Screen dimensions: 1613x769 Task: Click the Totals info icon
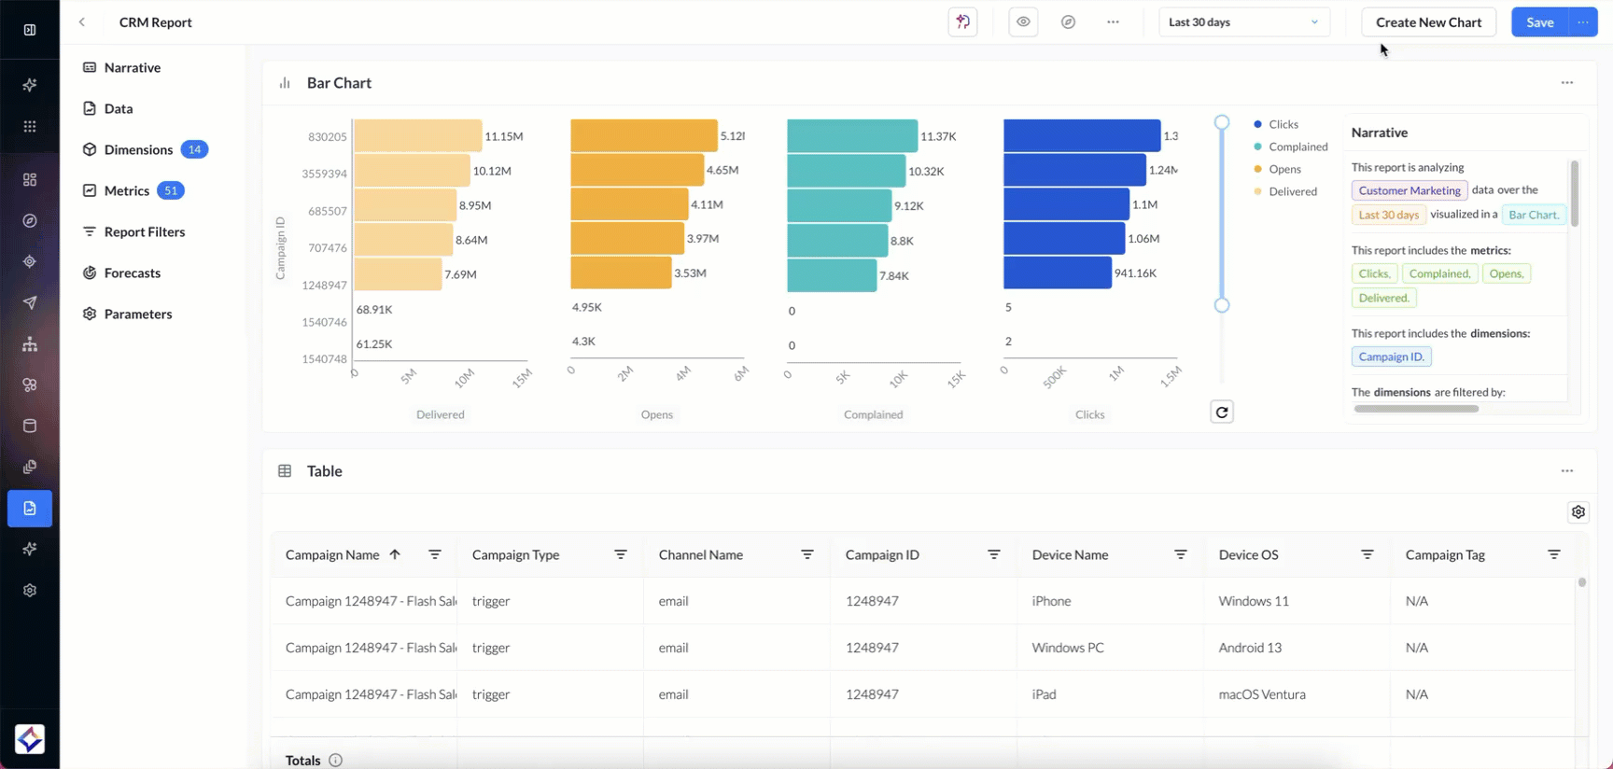(335, 761)
